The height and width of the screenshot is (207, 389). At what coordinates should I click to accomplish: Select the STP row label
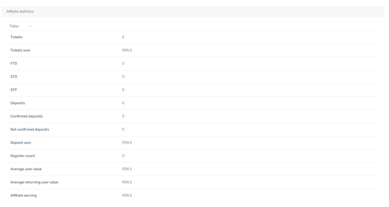coord(14,90)
